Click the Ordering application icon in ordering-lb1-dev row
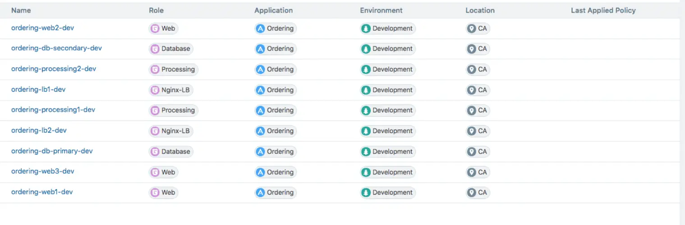 pos(260,90)
